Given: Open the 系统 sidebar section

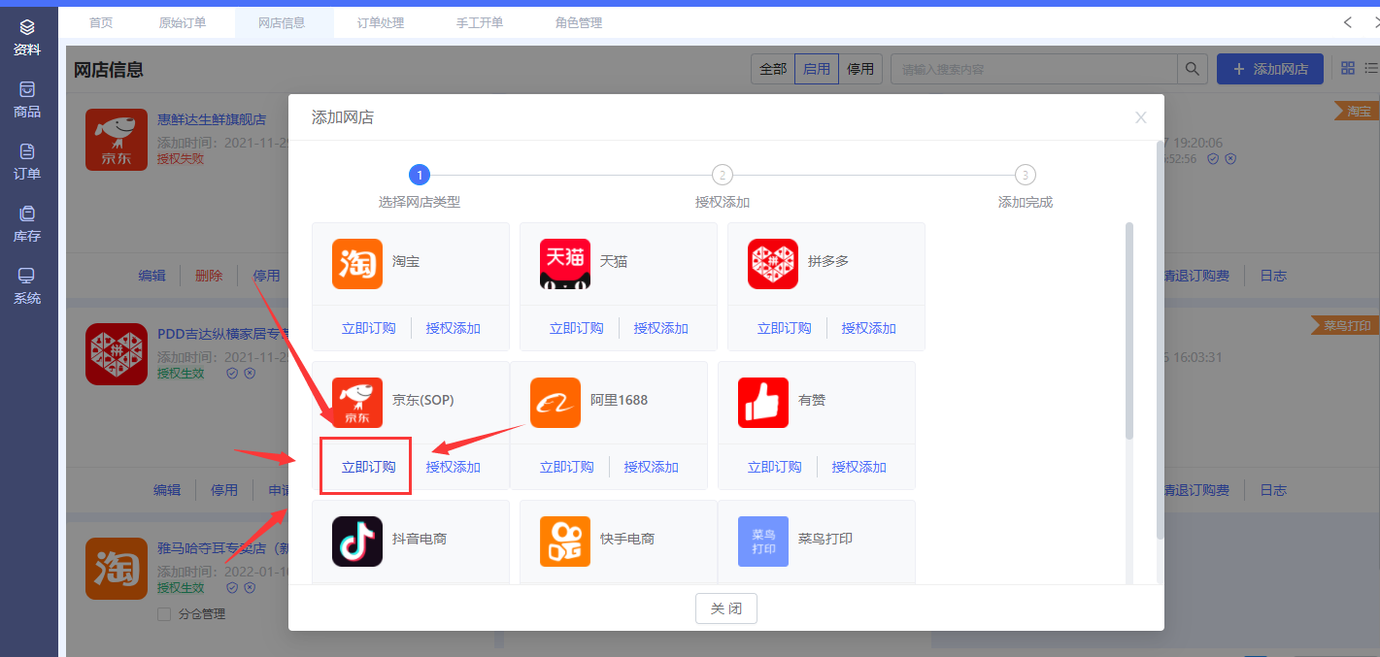Looking at the screenshot, I should [x=27, y=286].
